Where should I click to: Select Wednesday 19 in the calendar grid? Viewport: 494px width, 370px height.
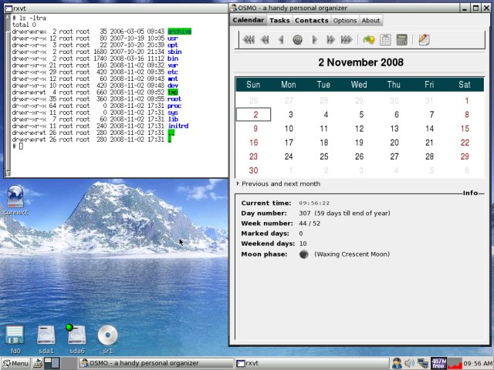click(x=359, y=143)
